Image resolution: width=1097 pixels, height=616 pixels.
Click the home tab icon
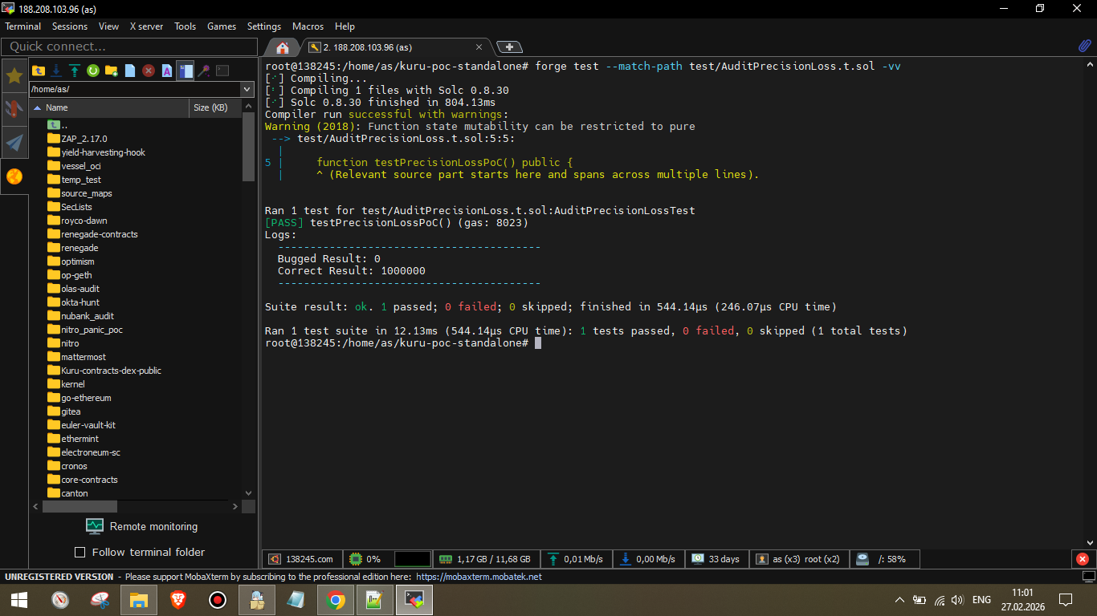282,47
